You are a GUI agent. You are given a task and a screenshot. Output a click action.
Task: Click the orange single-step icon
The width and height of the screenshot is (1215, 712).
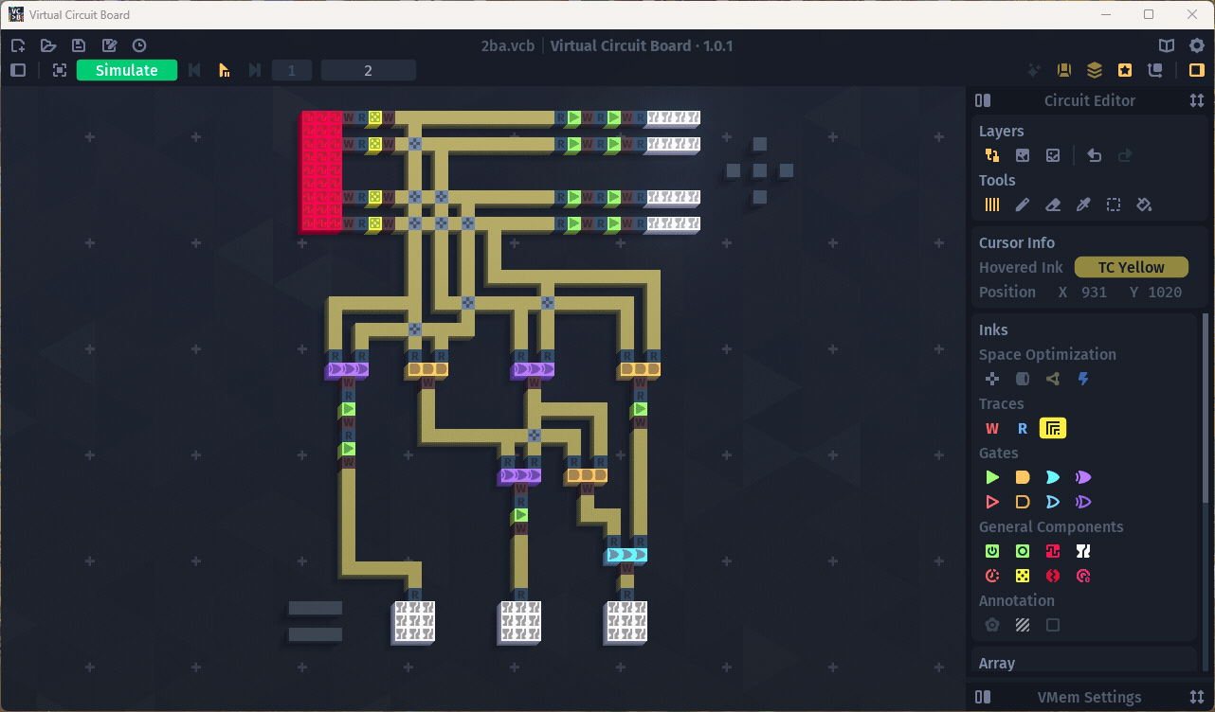225,70
